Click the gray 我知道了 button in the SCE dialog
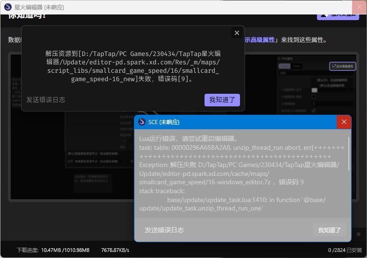367x258 pixels. pyautogui.click(x=329, y=230)
